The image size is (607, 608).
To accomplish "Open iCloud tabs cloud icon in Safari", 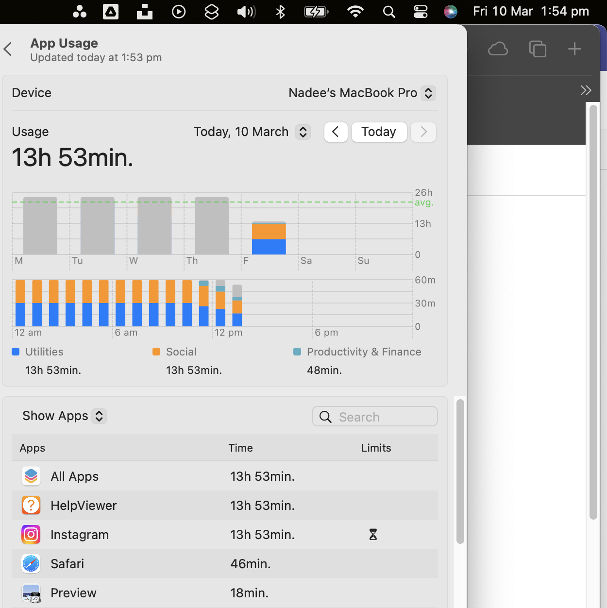I will (498, 49).
